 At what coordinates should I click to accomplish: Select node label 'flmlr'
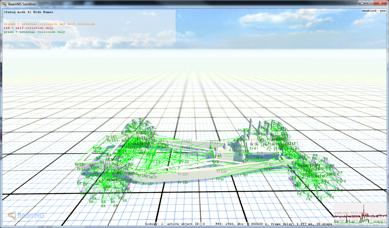tap(151, 177)
